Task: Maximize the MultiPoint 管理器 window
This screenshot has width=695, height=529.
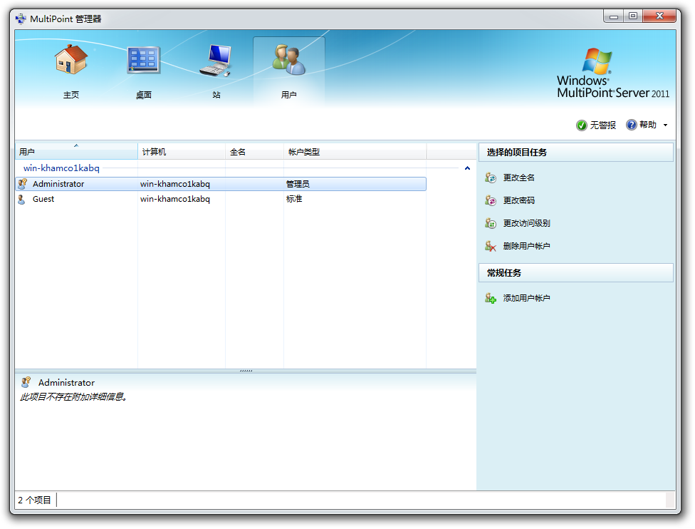Action: [633, 16]
